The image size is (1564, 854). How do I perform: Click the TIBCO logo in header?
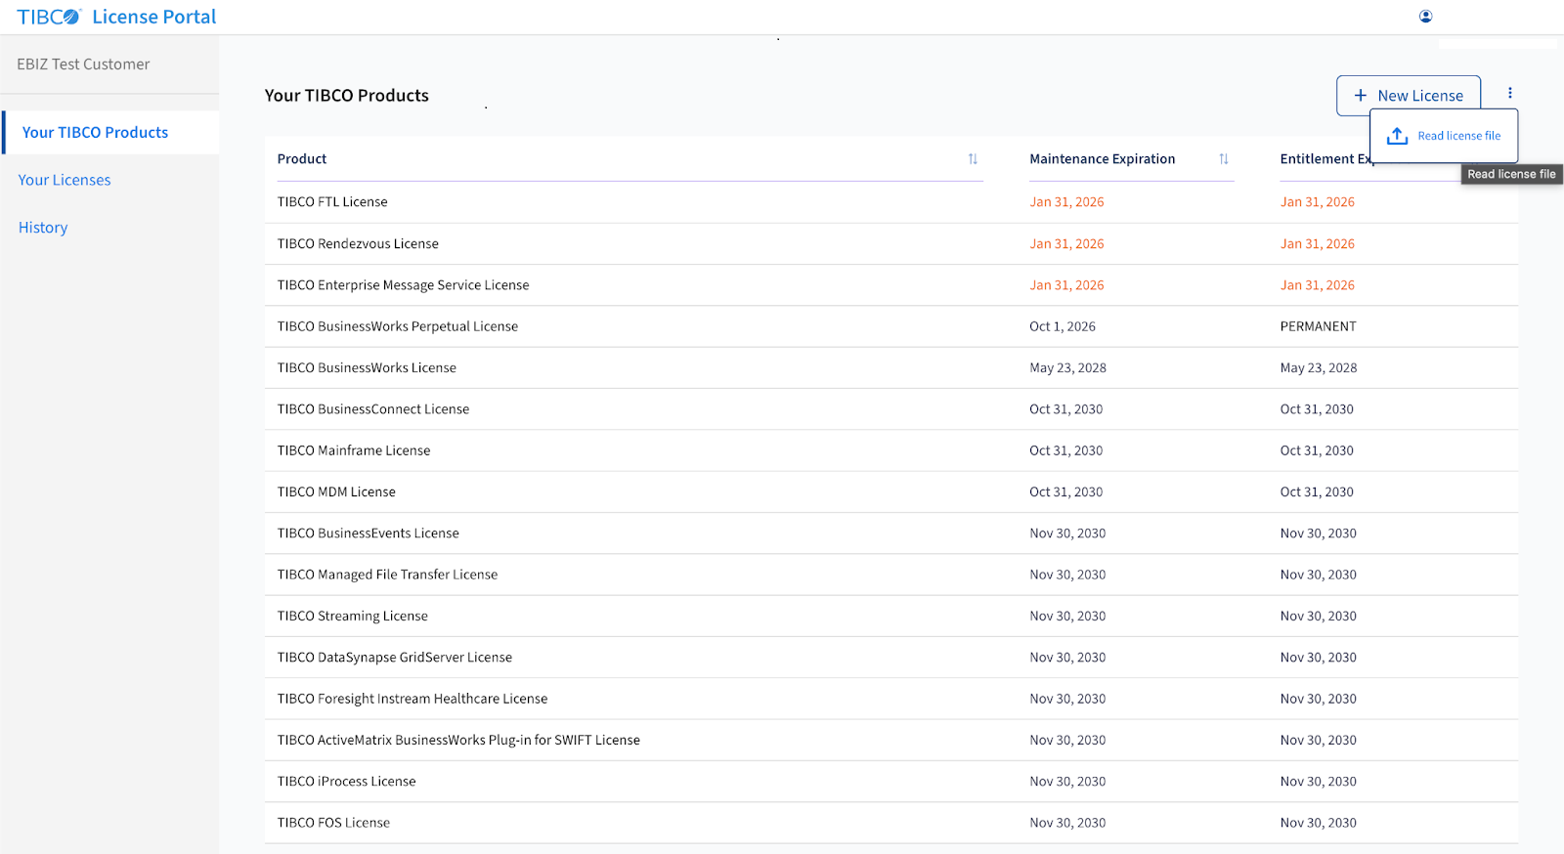pyautogui.click(x=49, y=17)
